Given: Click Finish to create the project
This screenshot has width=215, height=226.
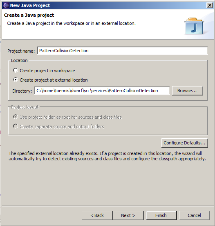Looking at the screenshot, I should pyautogui.click(x=161, y=215).
